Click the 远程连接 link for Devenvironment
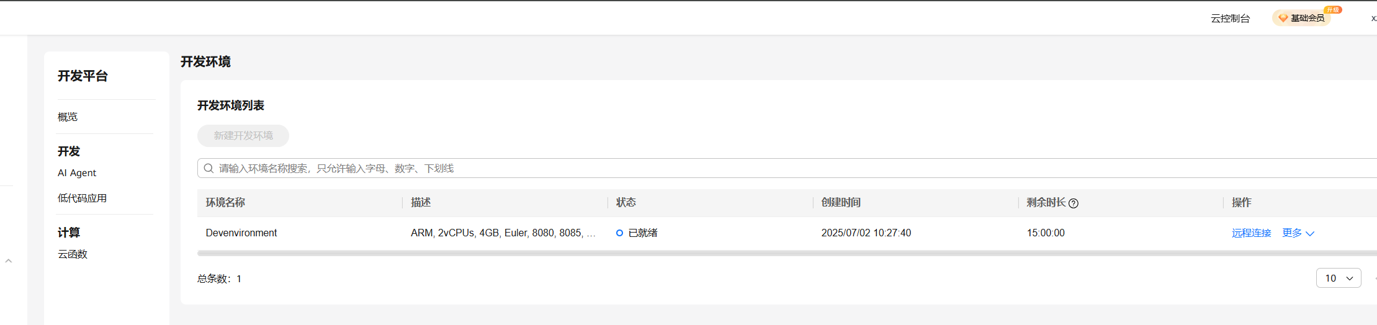This screenshot has height=325, width=1377. point(1251,233)
